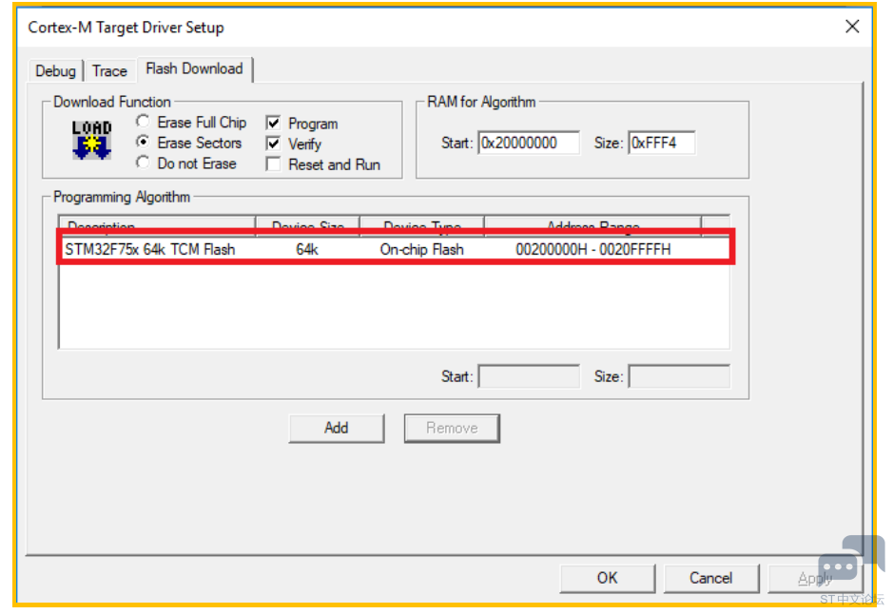Click the RAM for Algorithm Size field

point(661,143)
